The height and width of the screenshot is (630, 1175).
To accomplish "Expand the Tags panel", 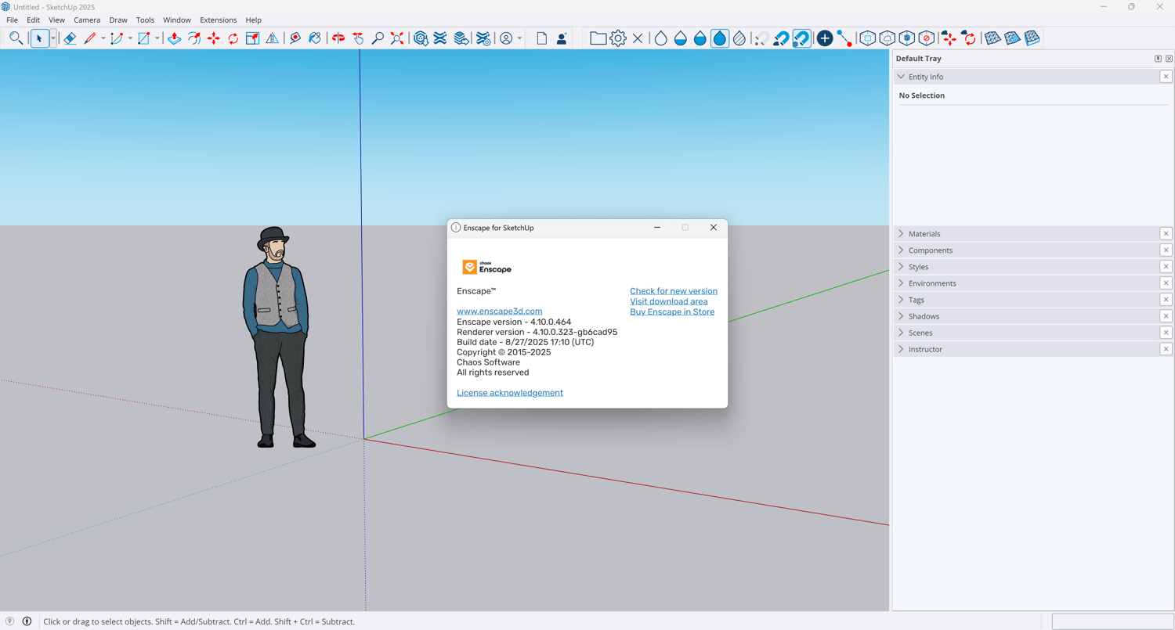I will (x=901, y=300).
